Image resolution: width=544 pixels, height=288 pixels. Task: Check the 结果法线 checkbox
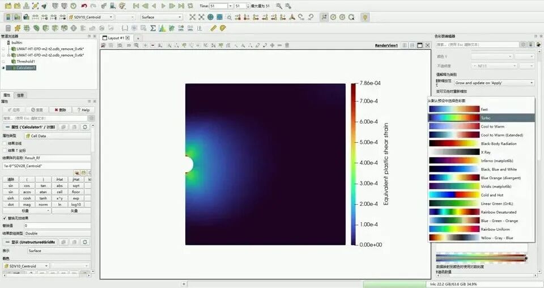5,143
